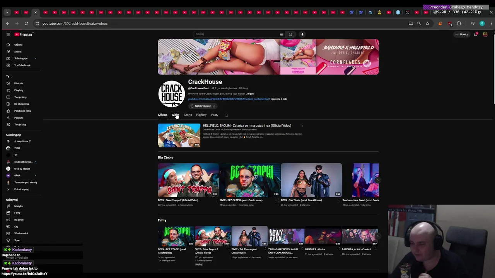Open the youtube.com/channel subscription link

[229, 99]
